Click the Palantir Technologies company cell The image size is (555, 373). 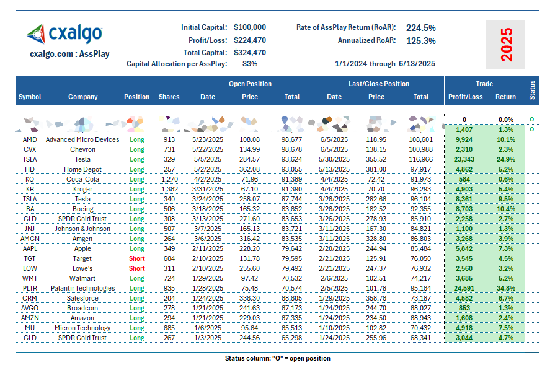pos(82,287)
